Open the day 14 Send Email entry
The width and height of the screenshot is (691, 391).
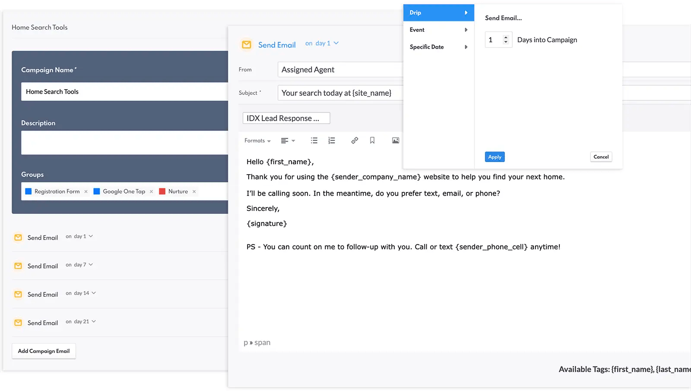point(43,294)
